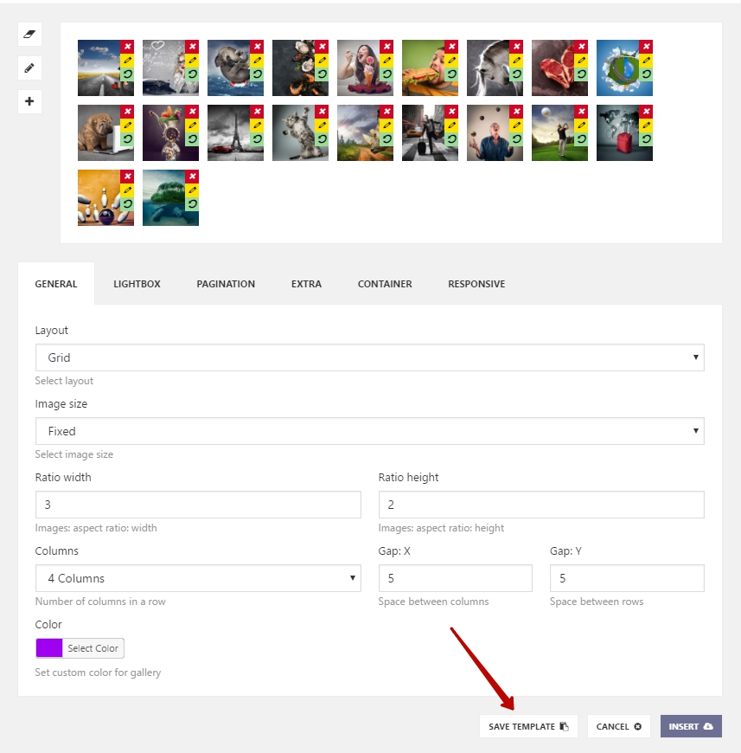The image size is (741, 753).
Task: Click the pencil edit icon in left sidebar
Action: 29,68
